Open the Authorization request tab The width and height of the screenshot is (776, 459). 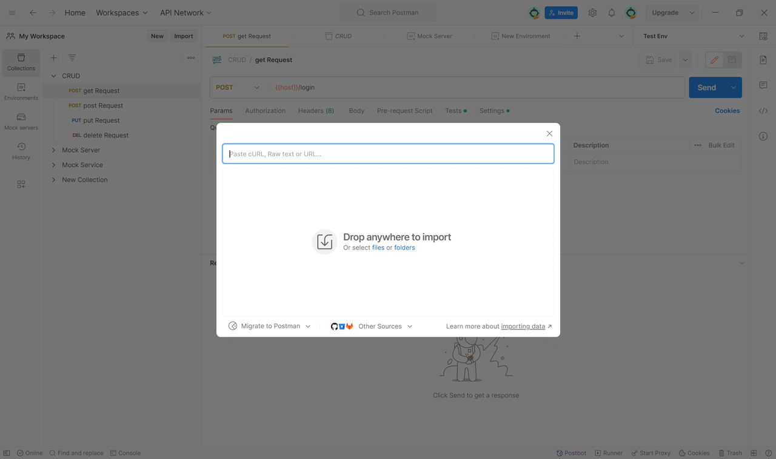click(265, 111)
